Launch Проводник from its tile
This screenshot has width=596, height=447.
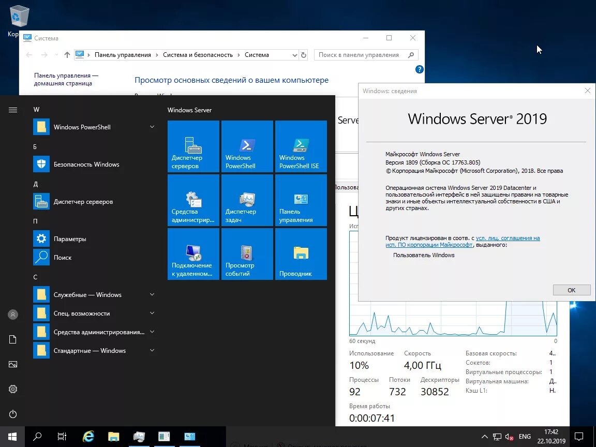[x=301, y=254]
